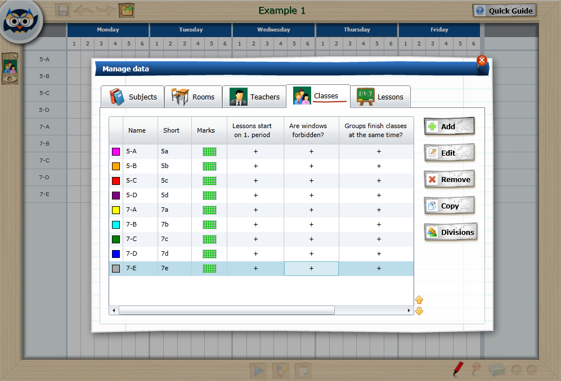
Task: Open the marks grid for class 5-A
Action: [x=210, y=152]
